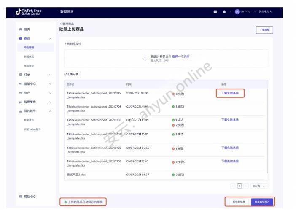Click the Tiktoksellercenter_batchupload_20210715 file name
Screen dimensions: 296x210
(94, 95)
